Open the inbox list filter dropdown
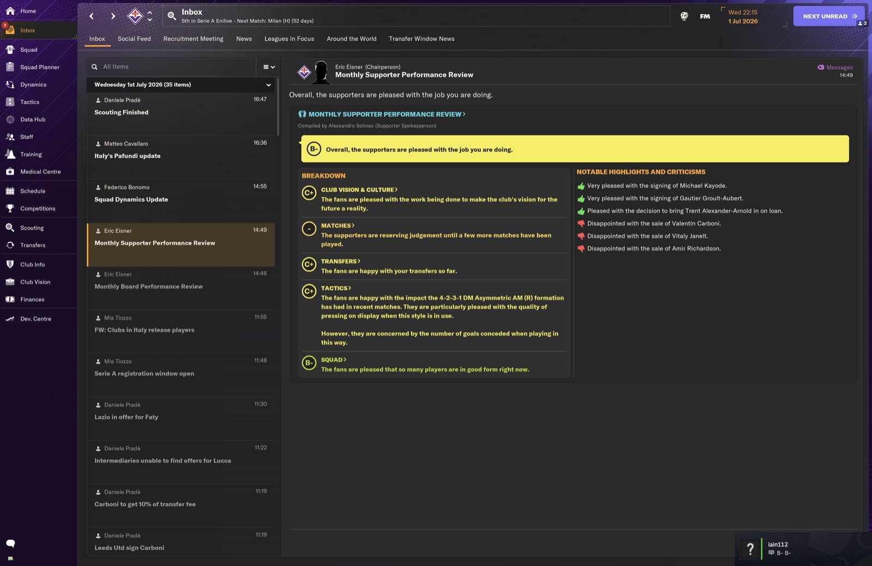The width and height of the screenshot is (872, 566). tap(269, 67)
